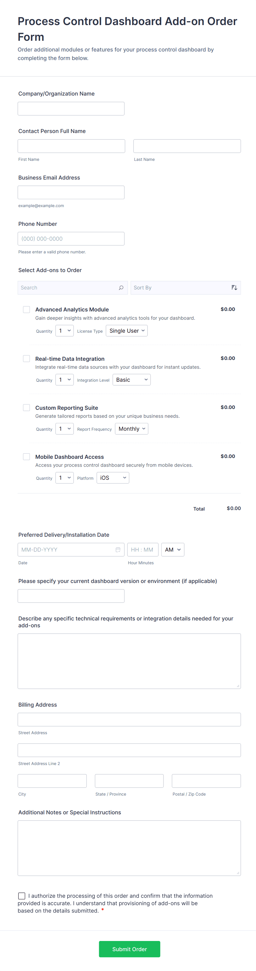Enable the Mobile Dashboard Access checkbox
The image size is (256, 971).
[x=26, y=457]
